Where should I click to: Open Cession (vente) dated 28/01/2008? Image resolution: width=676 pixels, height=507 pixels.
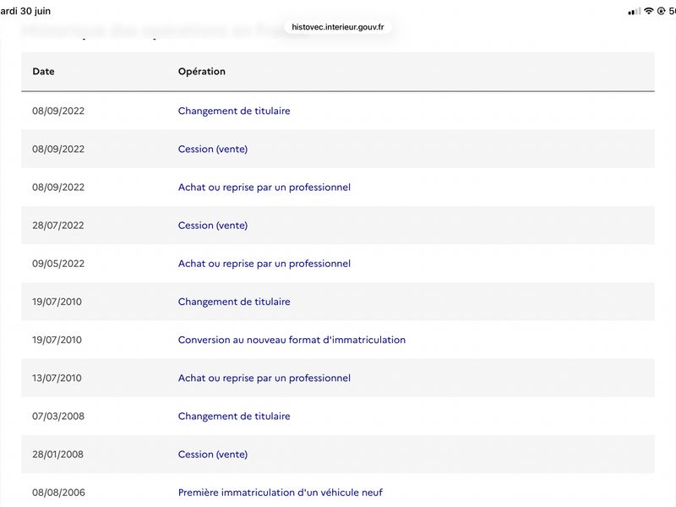pyautogui.click(x=213, y=454)
